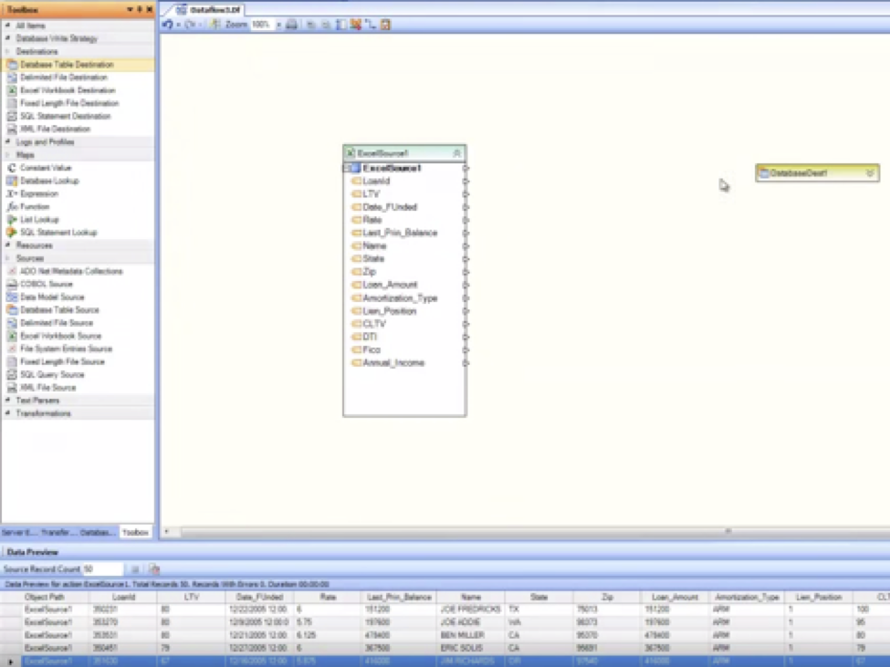Pick the Database Lookup map item
The width and height of the screenshot is (890, 667).
tap(49, 181)
